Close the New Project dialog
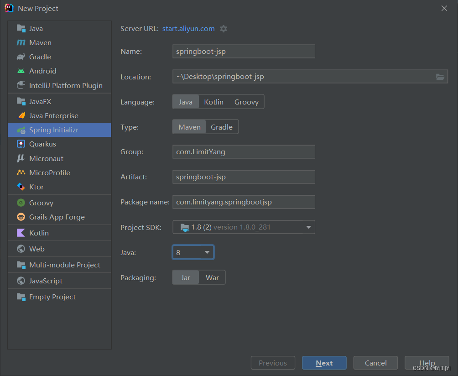 tap(444, 8)
